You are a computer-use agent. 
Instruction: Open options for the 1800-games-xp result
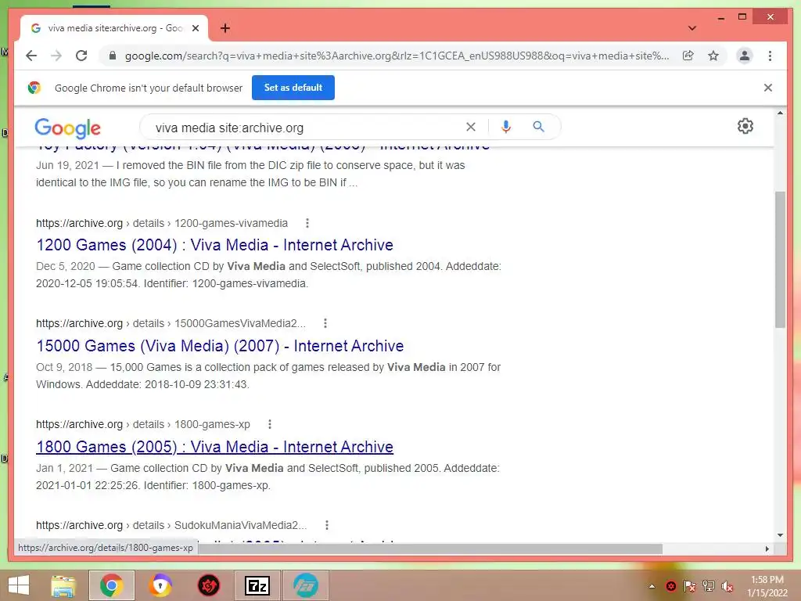tap(270, 423)
